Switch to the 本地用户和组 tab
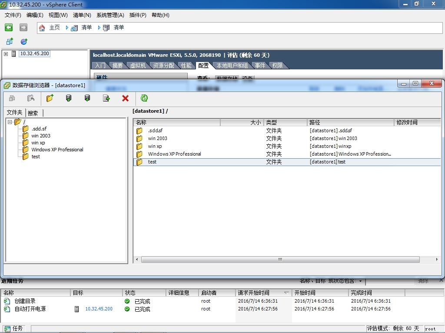 tap(232, 66)
